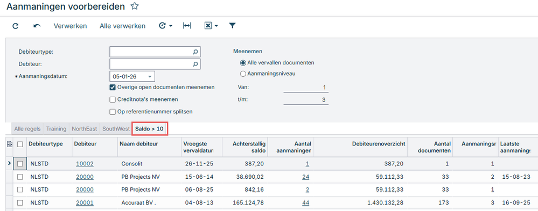
Task: Open the schedule dropdown arrow
Action: [171, 26]
